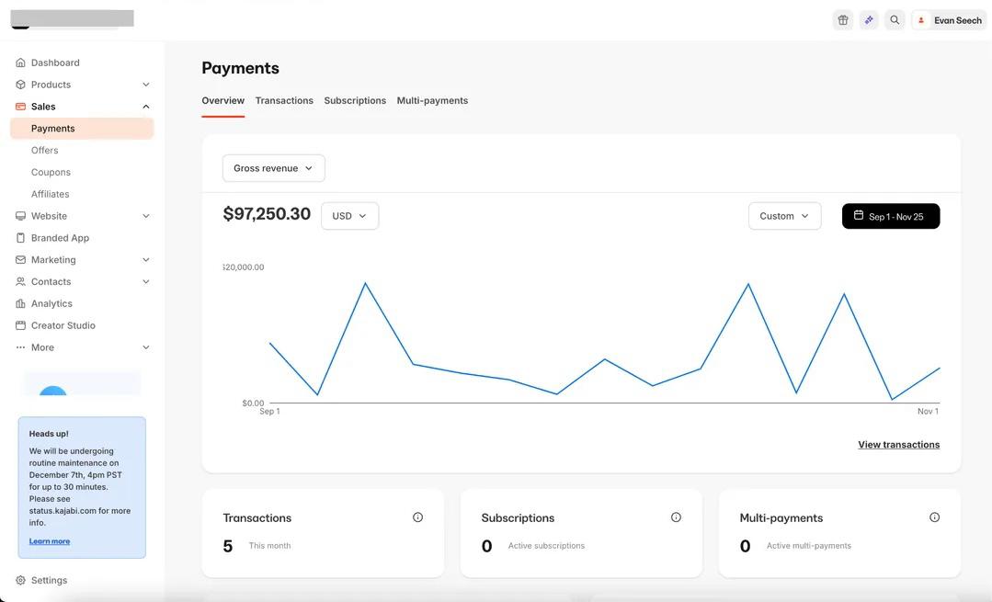Go to Dashboard in sidebar
The image size is (992, 602).
point(55,62)
